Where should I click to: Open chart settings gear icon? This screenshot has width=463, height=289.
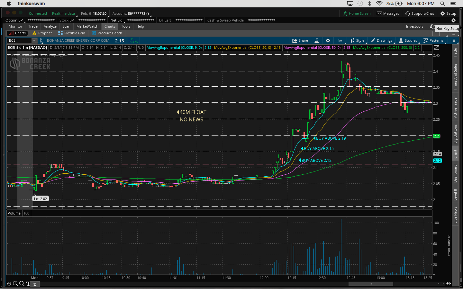[328, 40]
